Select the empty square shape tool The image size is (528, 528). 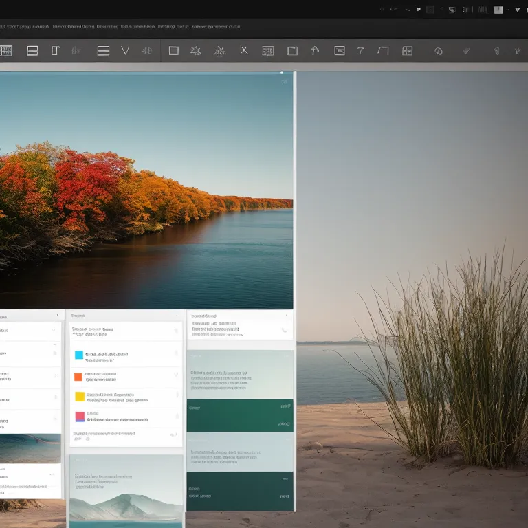(x=174, y=50)
